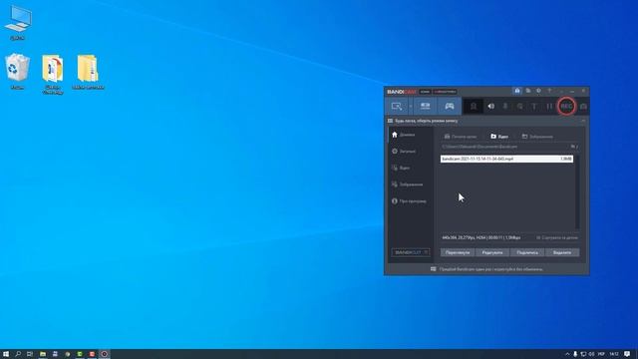638x359 pixels.
Task: Open the desktop folder with documents icon
Action: click(53, 74)
